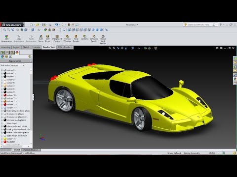Click the Appearances panel help question mark
The width and height of the screenshot is (237, 177).
click(x=31, y=61)
